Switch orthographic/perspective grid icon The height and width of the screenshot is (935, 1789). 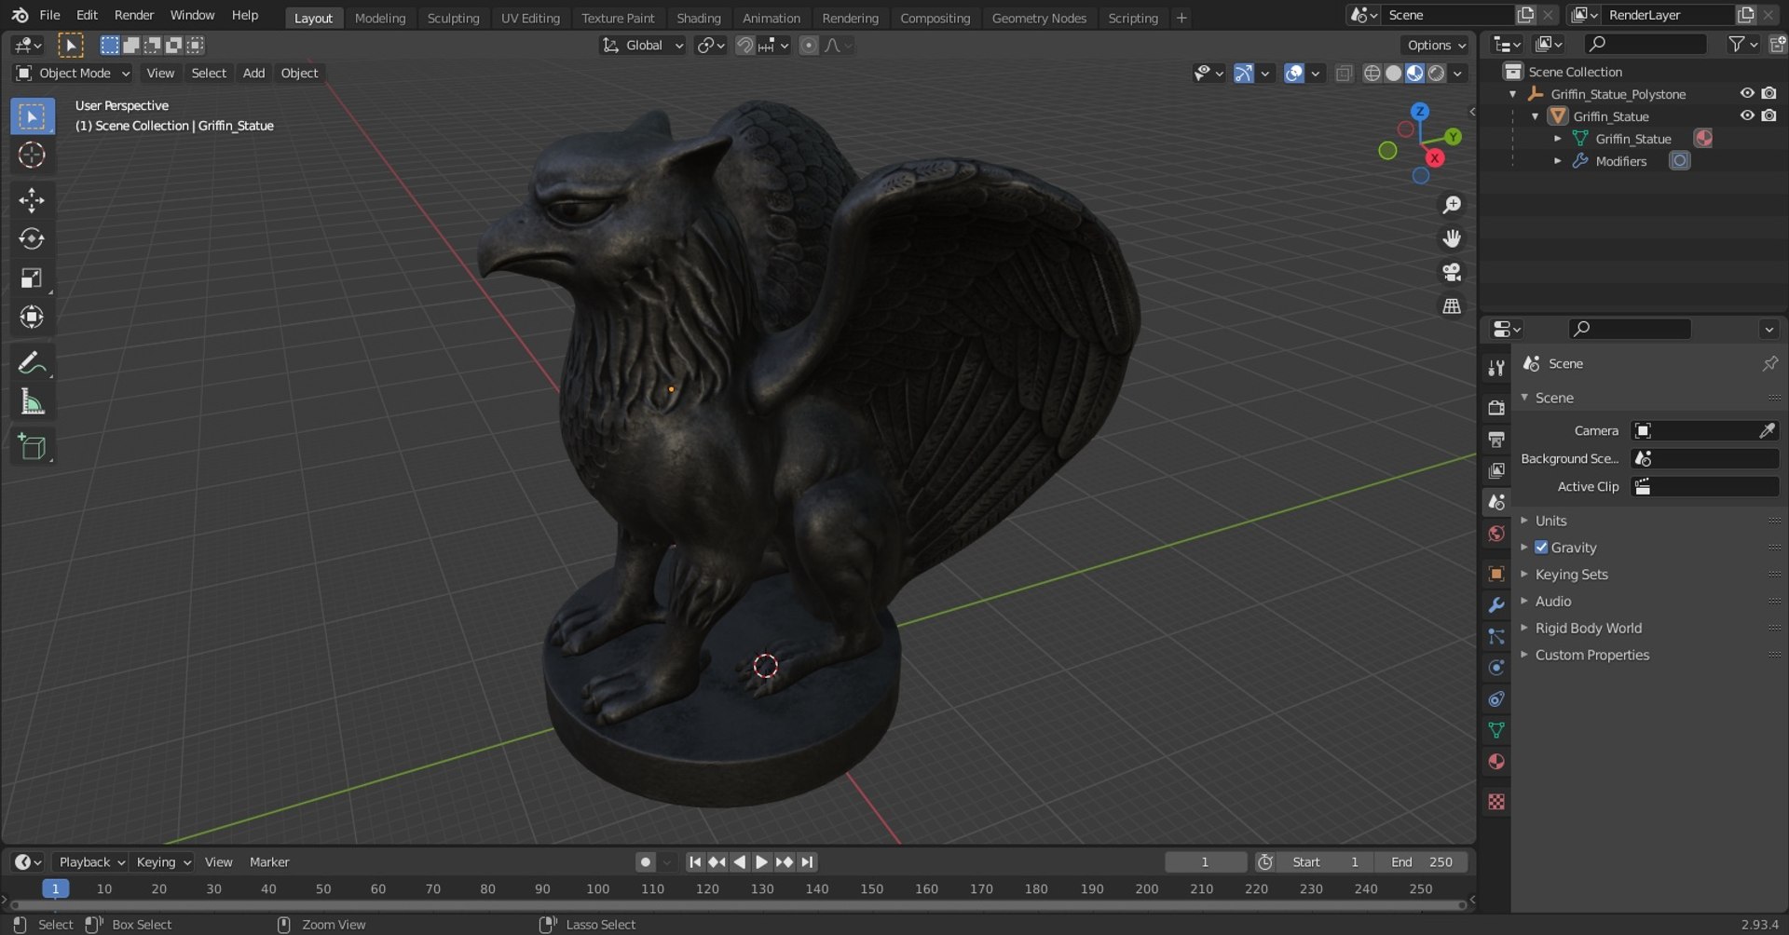[x=1452, y=305]
